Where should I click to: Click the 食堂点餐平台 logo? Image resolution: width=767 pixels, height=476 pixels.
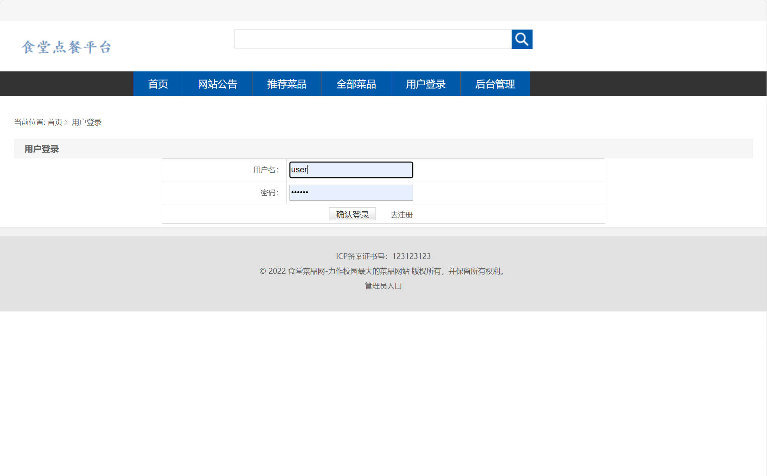pyautogui.click(x=67, y=46)
